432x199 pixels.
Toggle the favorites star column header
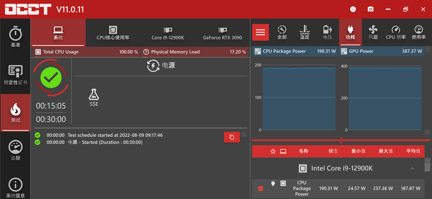point(273,151)
